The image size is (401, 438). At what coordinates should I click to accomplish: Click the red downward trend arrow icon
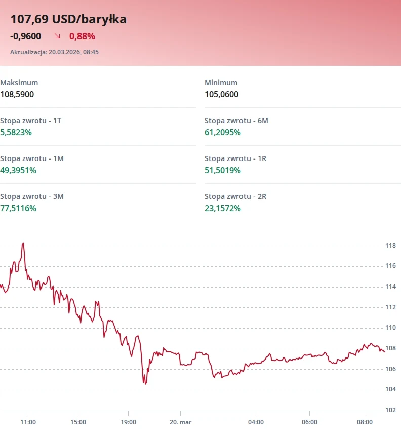(57, 36)
